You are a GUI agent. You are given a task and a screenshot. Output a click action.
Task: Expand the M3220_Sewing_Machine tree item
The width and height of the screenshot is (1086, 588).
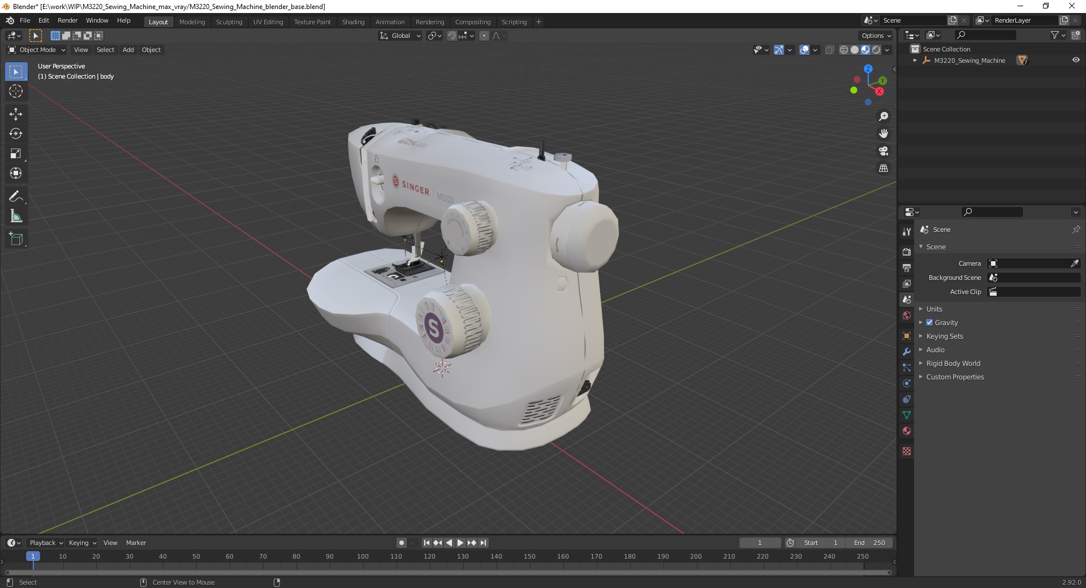915,60
